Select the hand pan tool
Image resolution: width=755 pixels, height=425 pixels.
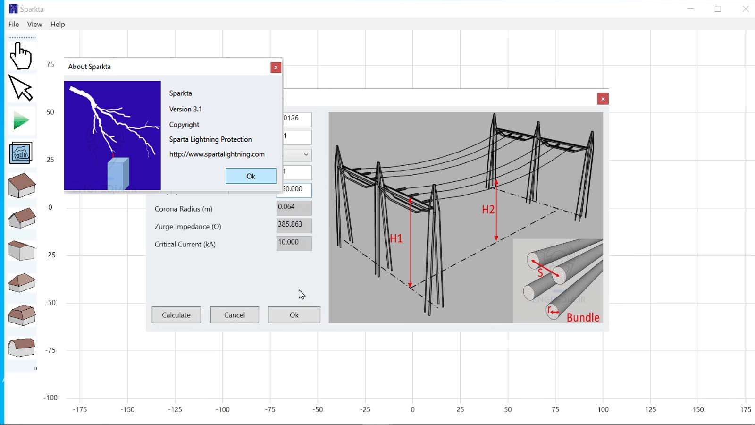[21, 56]
